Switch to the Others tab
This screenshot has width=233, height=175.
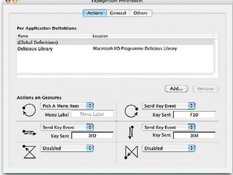(141, 13)
